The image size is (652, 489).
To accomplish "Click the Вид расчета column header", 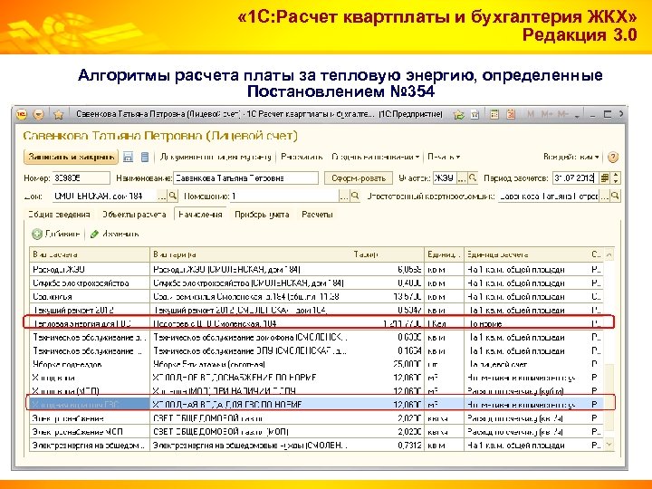I will 90,254.
